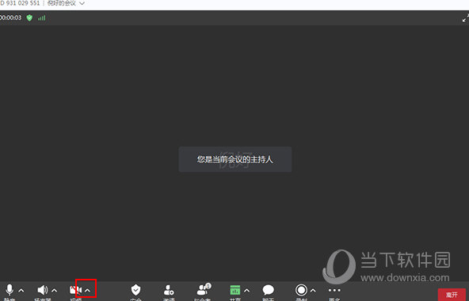Expand recording options arrow
The image size is (469, 301).
[x=313, y=290]
